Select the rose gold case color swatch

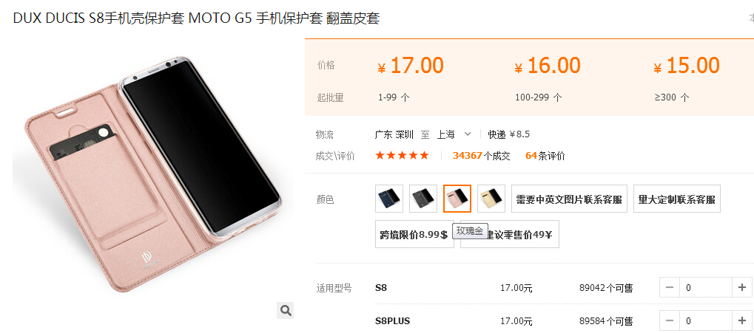457,199
